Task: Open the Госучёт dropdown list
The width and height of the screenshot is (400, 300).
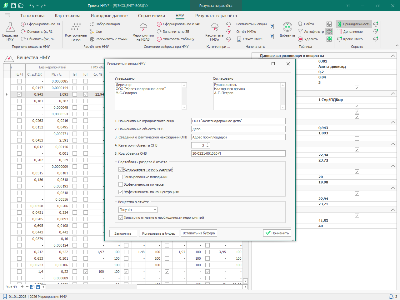Action: 155,210
